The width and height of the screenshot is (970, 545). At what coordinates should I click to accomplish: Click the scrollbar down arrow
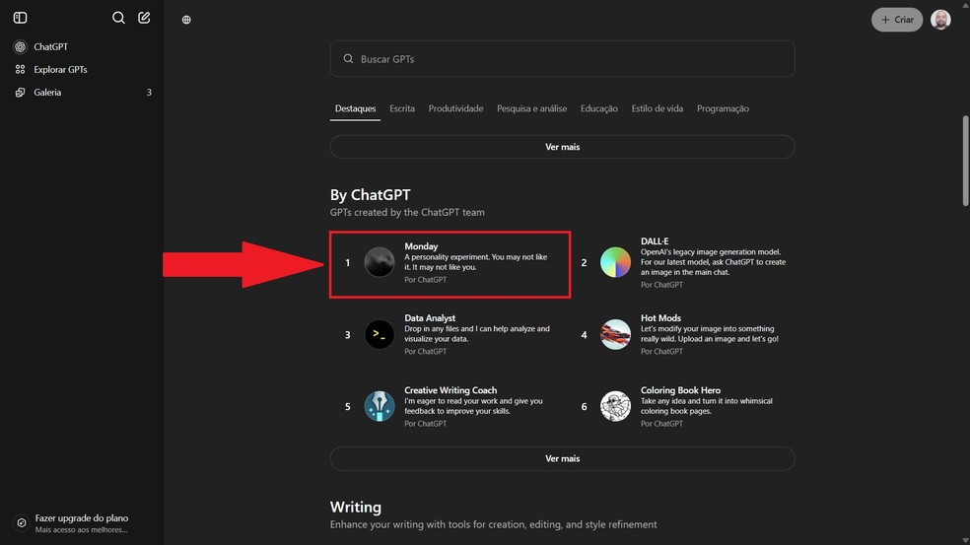(965, 541)
